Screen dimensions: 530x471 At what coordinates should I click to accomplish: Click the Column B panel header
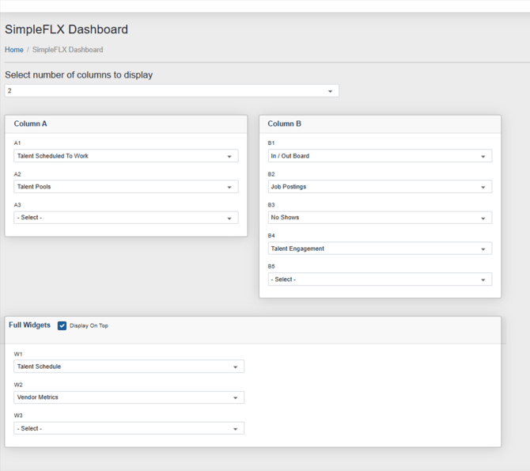[x=284, y=124]
